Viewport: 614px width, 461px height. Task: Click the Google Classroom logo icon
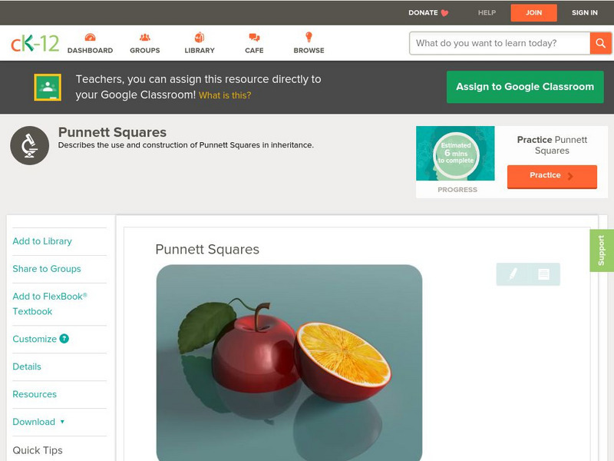click(48, 87)
